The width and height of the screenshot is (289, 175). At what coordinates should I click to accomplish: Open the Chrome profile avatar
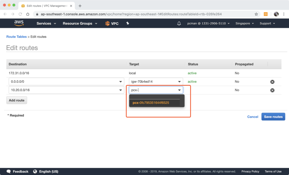[x=276, y=14]
